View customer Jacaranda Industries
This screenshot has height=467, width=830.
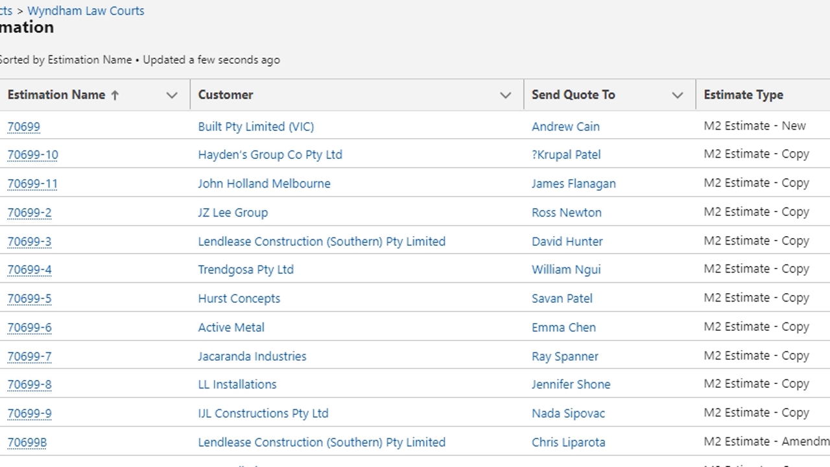252,357
